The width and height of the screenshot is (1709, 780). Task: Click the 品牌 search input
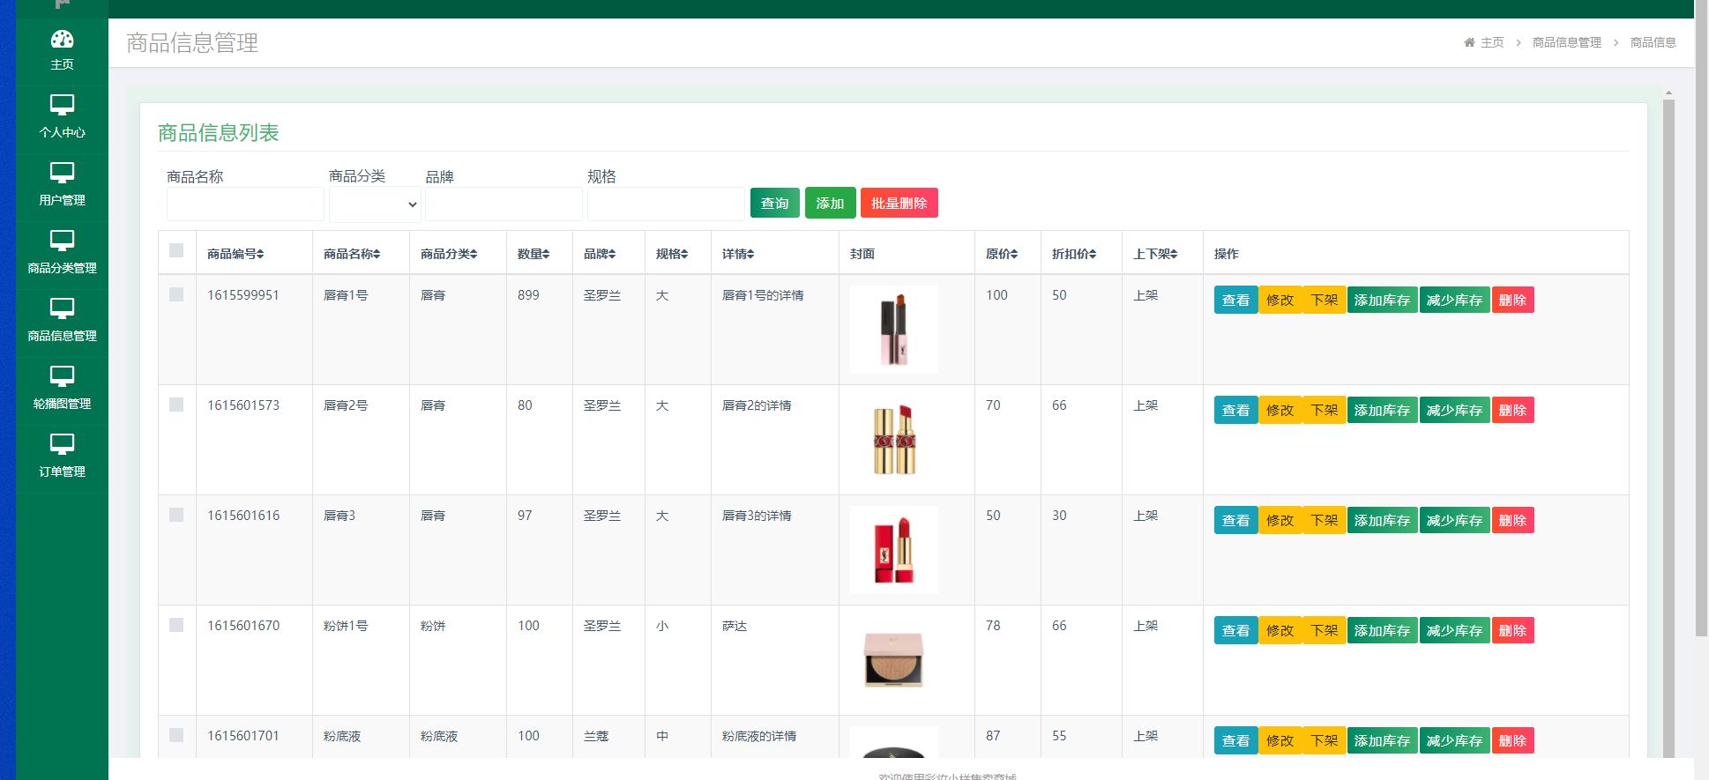coord(504,204)
